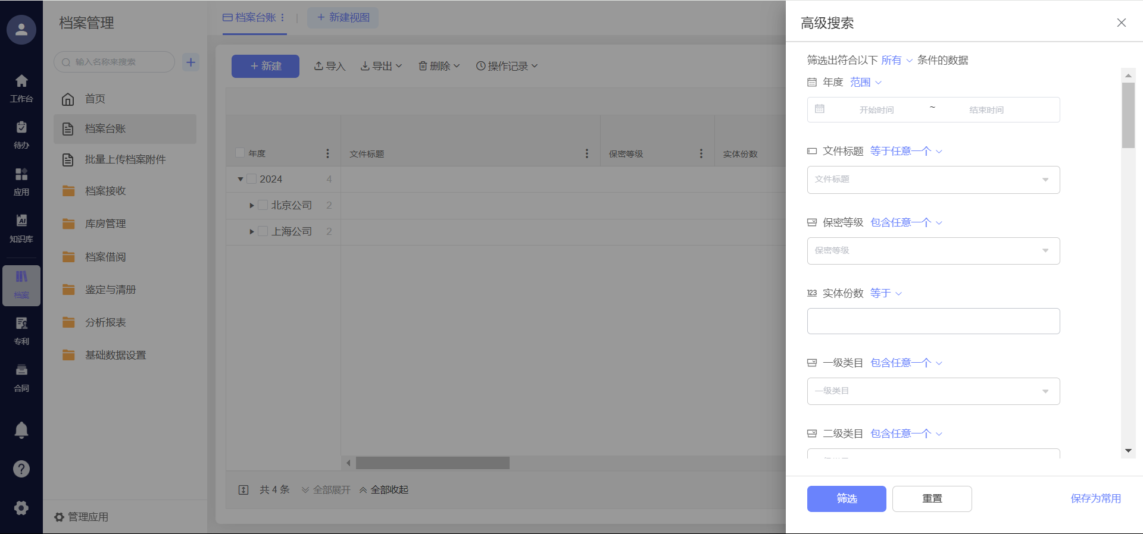Image resolution: width=1143 pixels, height=534 pixels.
Task: Open the settings gear in sidebar
Action: [21, 508]
